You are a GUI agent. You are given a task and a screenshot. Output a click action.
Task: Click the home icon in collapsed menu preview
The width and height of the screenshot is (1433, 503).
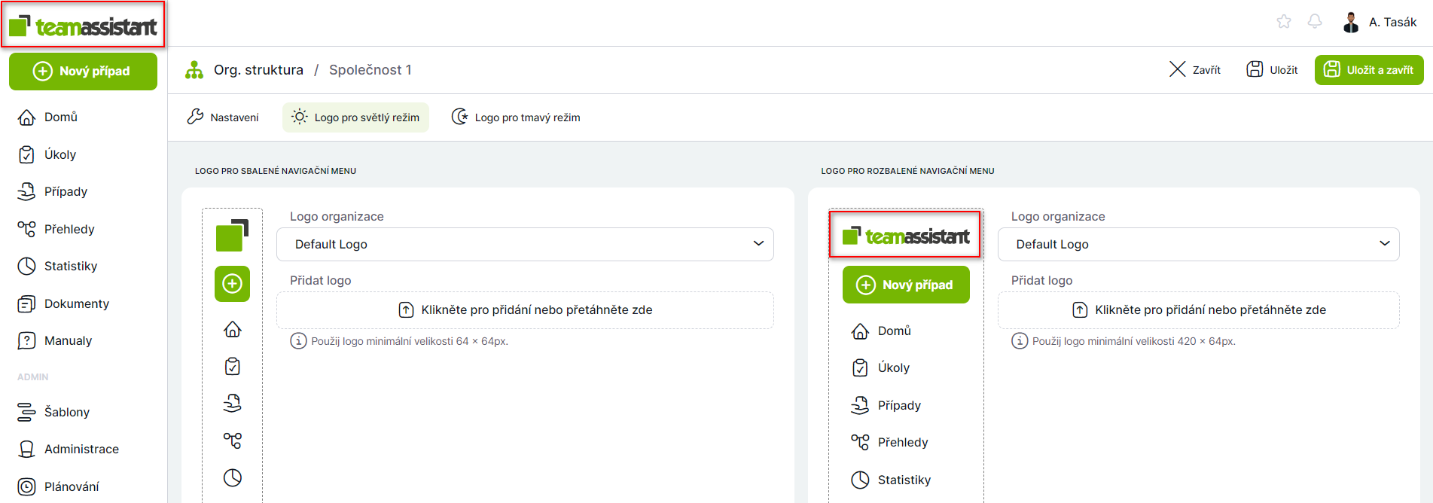click(x=232, y=330)
